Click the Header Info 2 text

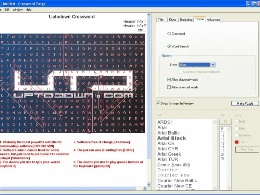pyautogui.click(x=135, y=26)
